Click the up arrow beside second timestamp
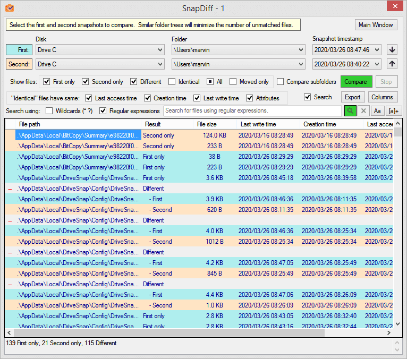 pyautogui.click(x=392, y=64)
